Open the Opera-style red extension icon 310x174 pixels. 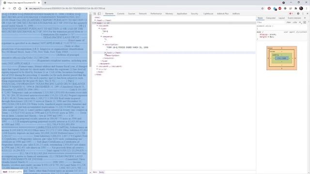click(x=269, y=9)
